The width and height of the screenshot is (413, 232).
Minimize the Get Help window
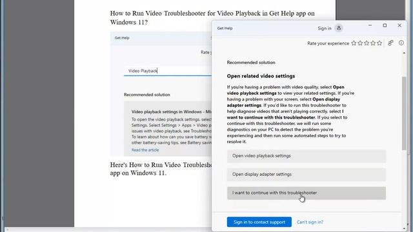[x=370, y=26]
